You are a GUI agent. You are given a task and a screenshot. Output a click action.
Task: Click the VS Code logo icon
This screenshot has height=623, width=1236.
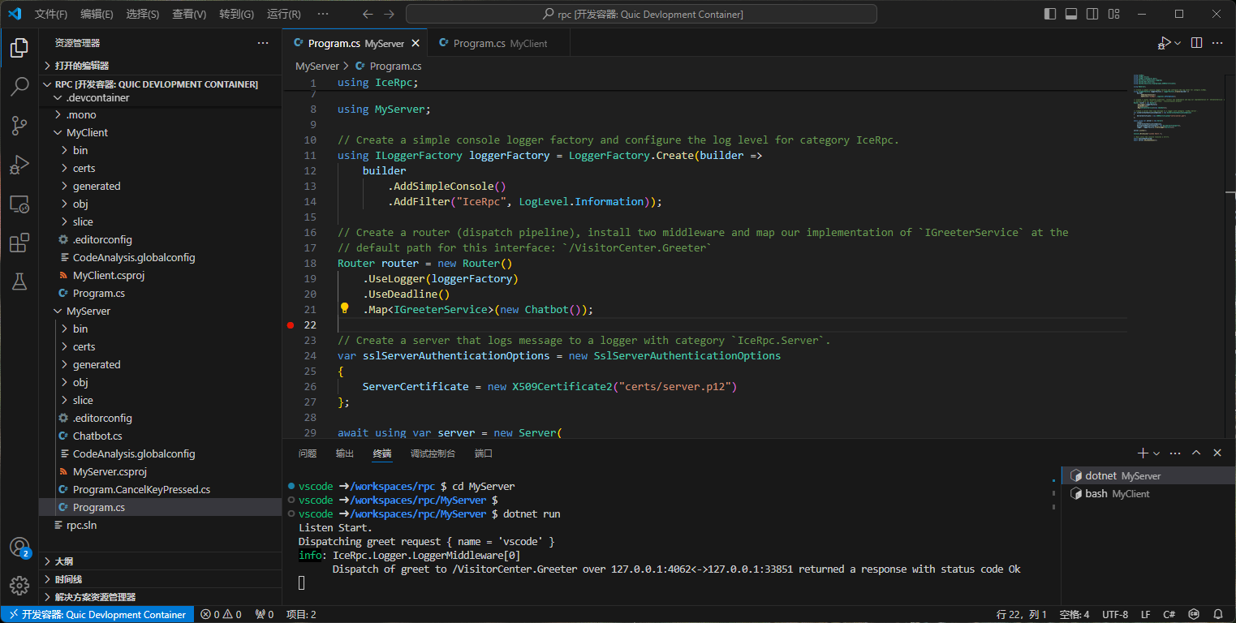point(15,14)
